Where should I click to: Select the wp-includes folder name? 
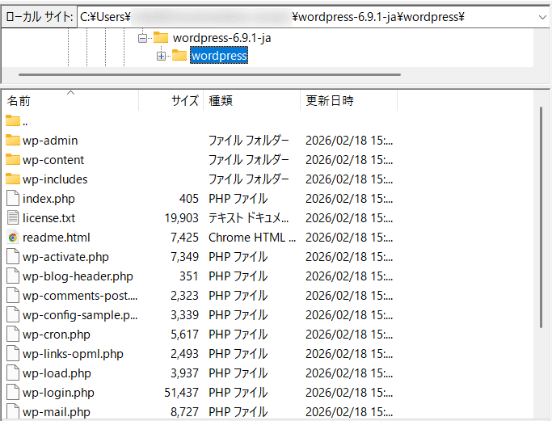(x=55, y=179)
